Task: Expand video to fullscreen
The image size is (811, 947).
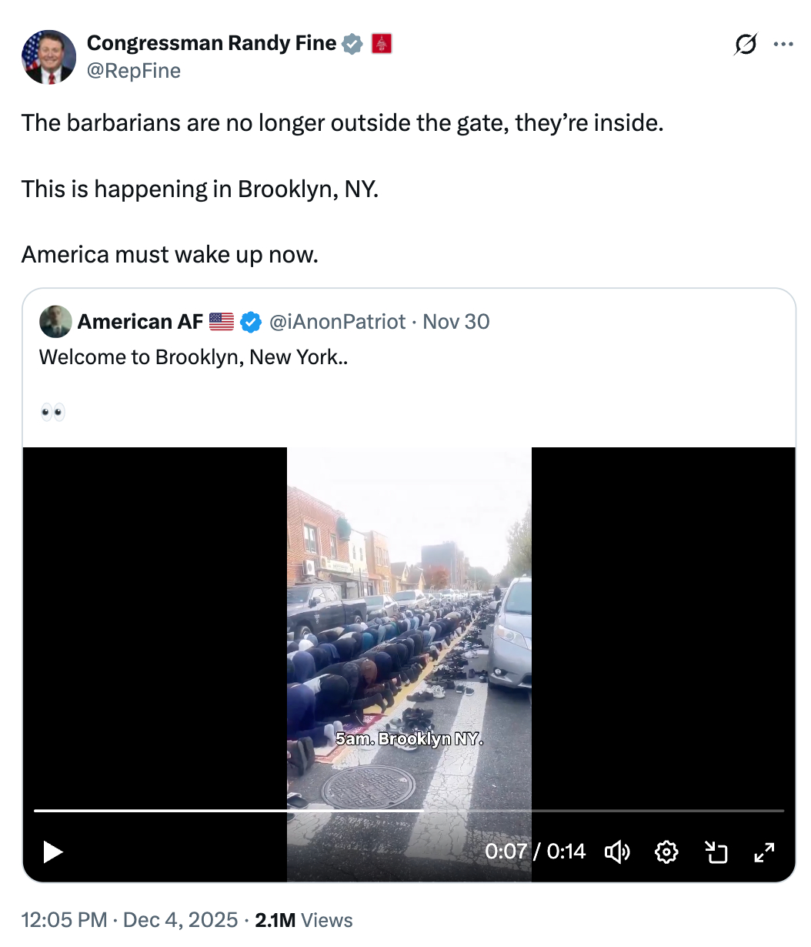Action: tap(764, 852)
